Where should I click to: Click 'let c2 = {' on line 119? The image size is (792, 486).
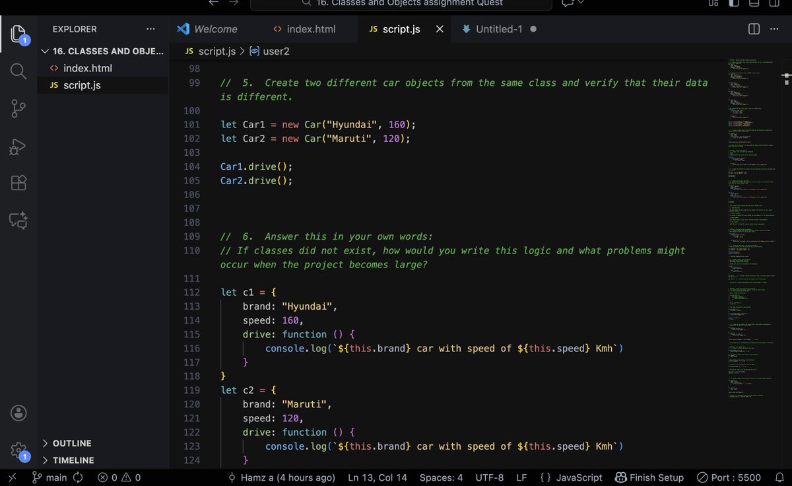pos(248,390)
